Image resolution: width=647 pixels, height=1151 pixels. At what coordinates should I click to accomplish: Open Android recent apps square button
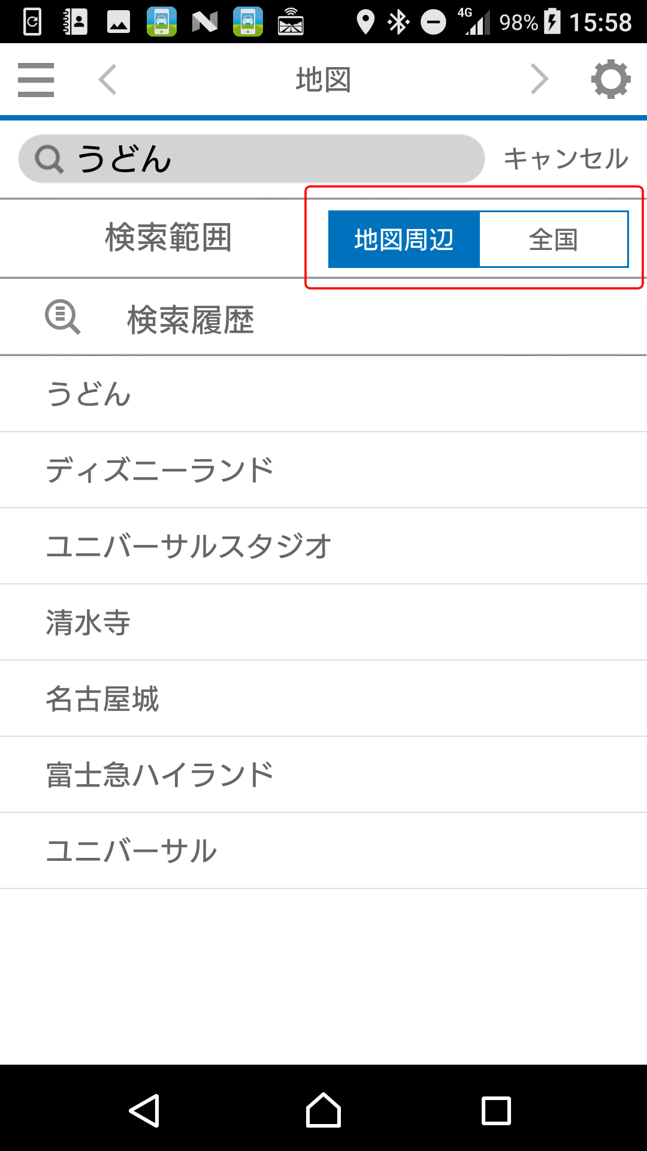click(496, 1111)
